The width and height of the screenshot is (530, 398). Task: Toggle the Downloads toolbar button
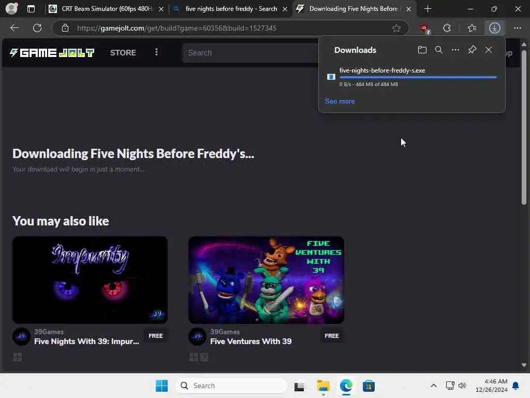pyautogui.click(x=494, y=28)
